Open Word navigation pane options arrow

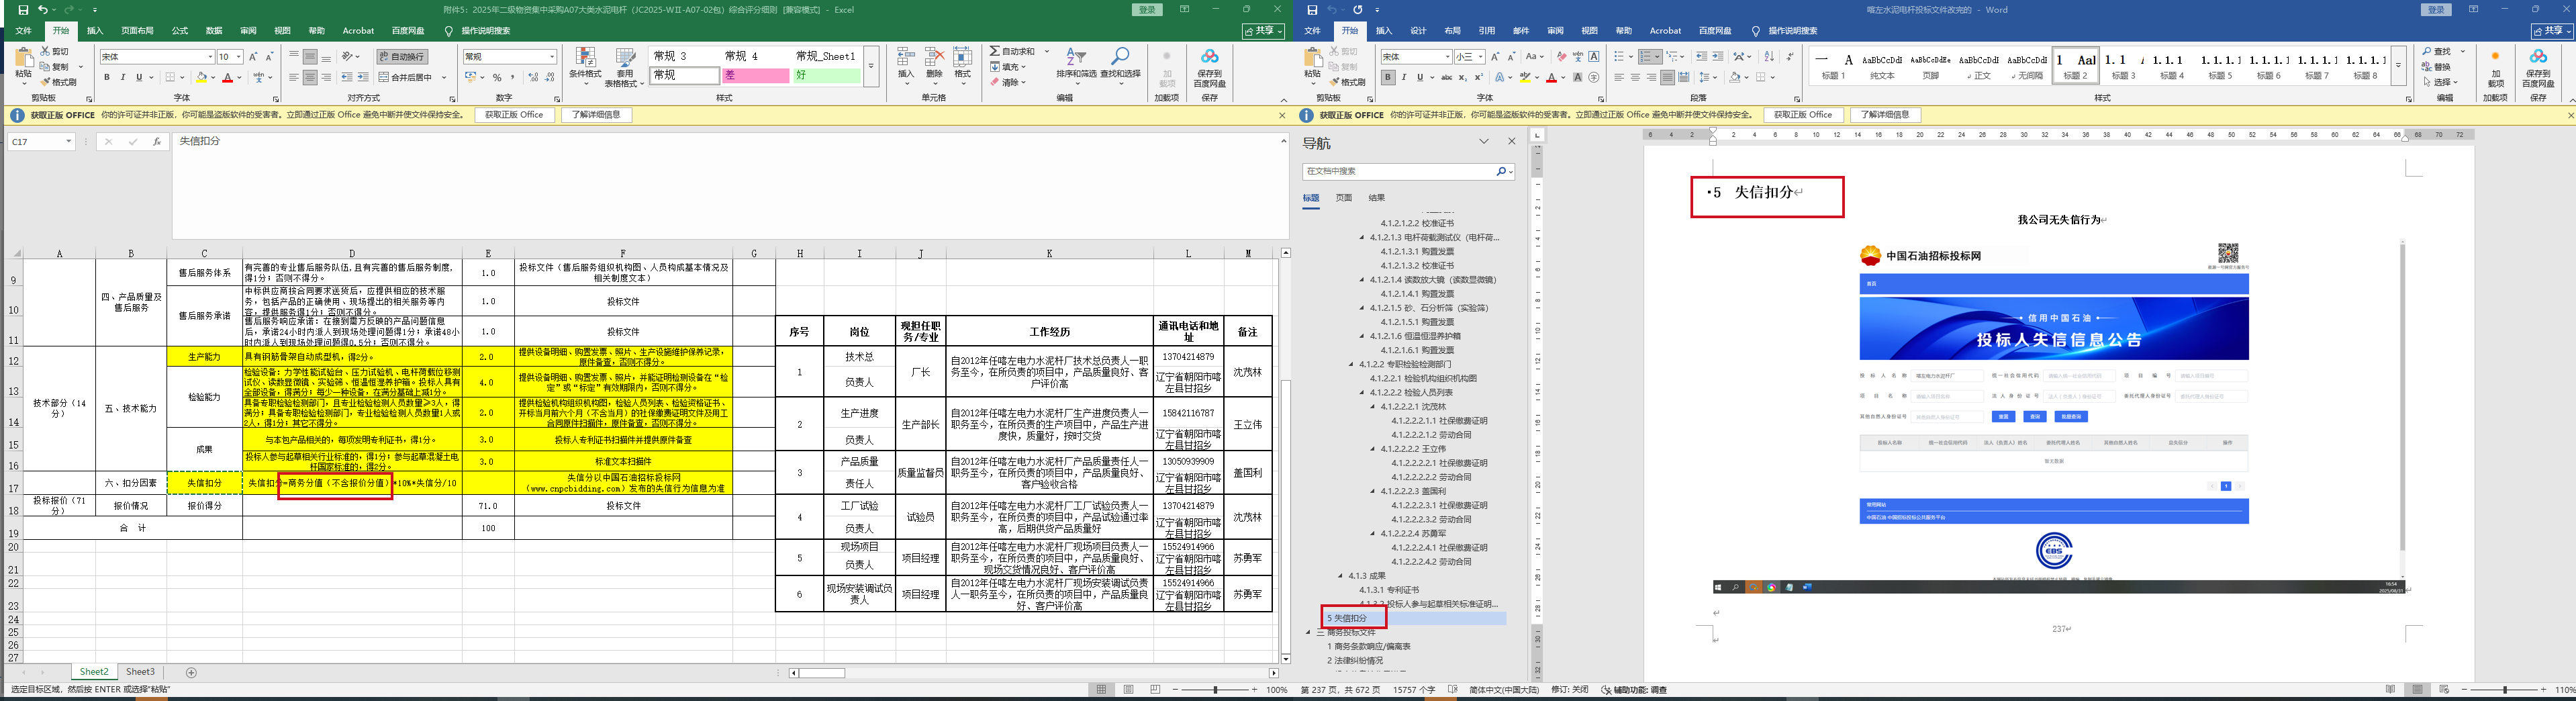pos(1484,142)
